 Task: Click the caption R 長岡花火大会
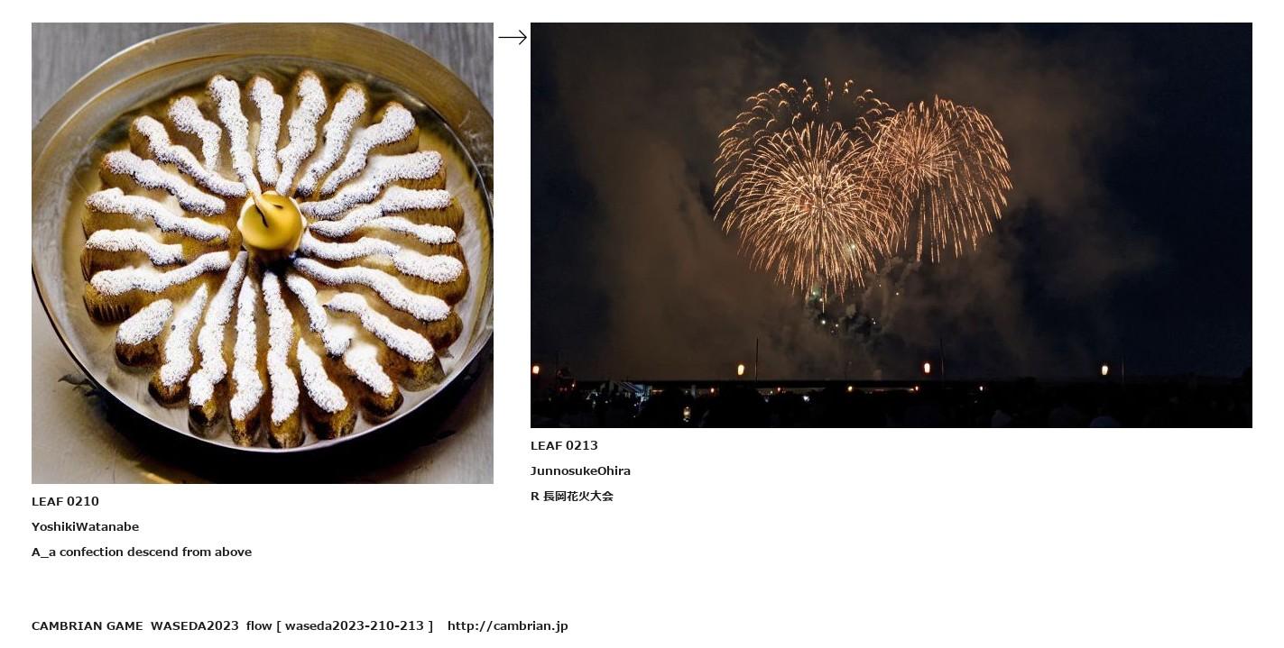click(572, 496)
